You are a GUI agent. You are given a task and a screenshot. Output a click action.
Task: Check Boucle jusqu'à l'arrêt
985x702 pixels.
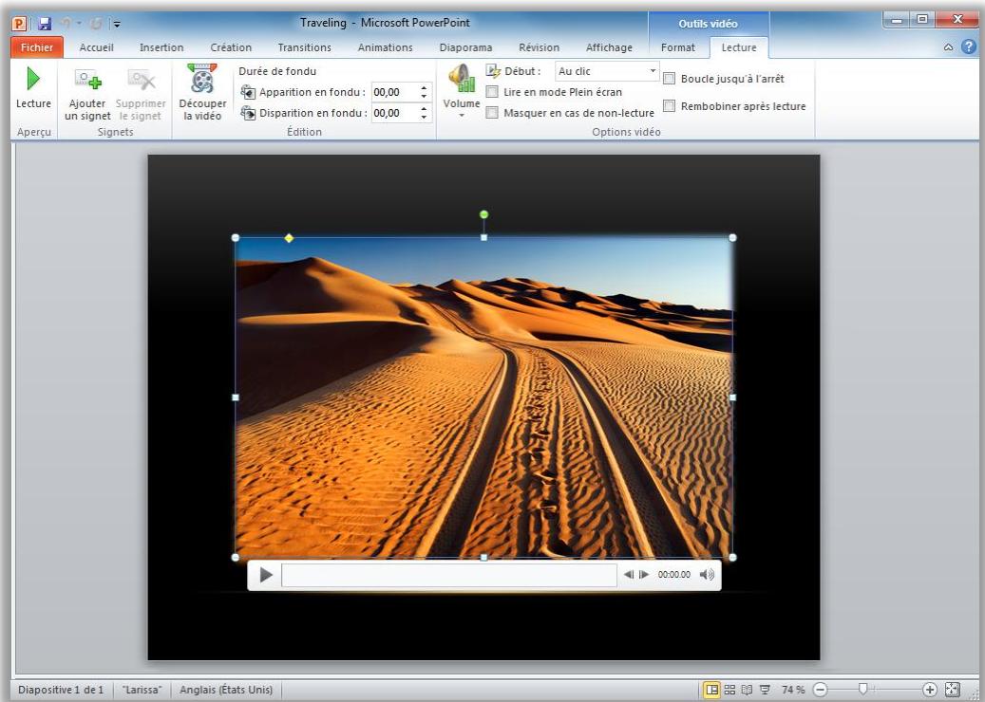(x=670, y=79)
